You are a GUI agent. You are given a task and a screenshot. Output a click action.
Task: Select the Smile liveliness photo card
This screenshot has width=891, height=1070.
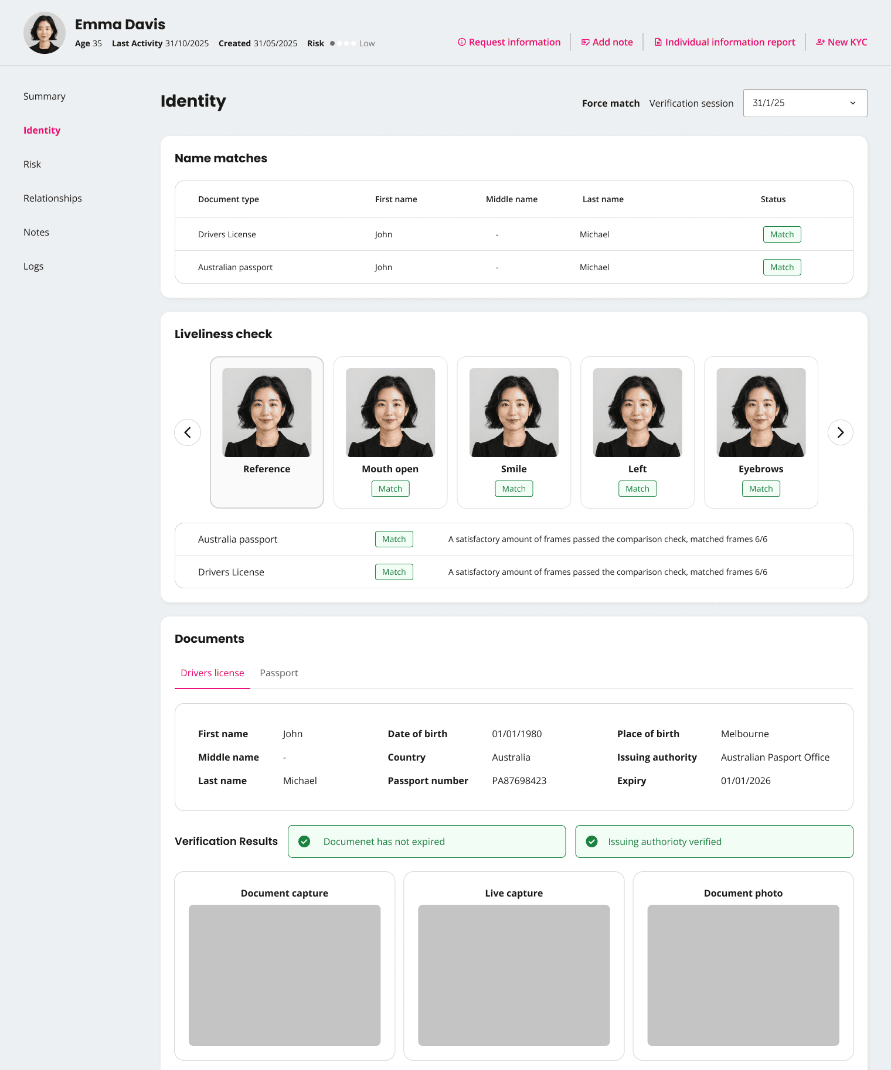513,432
